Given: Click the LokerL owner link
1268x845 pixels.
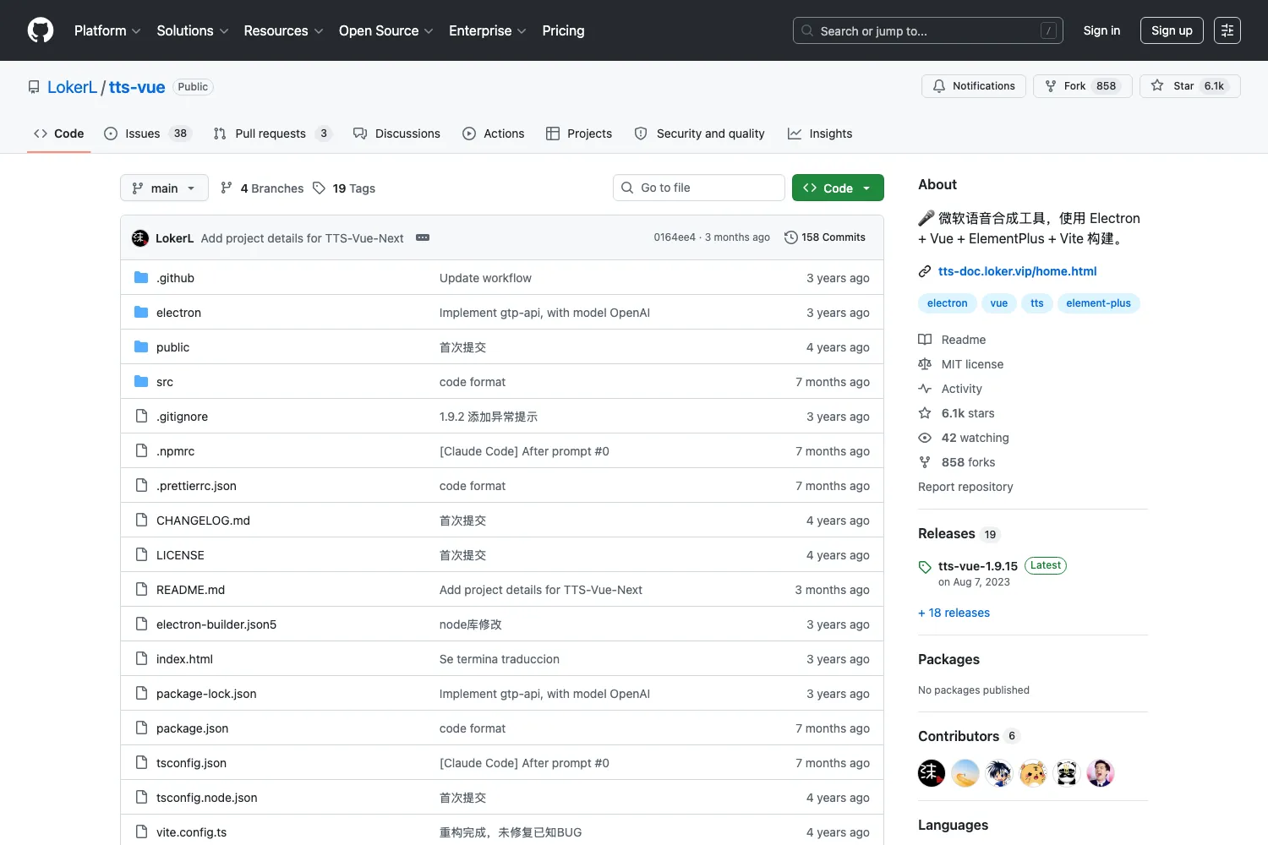Looking at the screenshot, I should tap(72, 87).
